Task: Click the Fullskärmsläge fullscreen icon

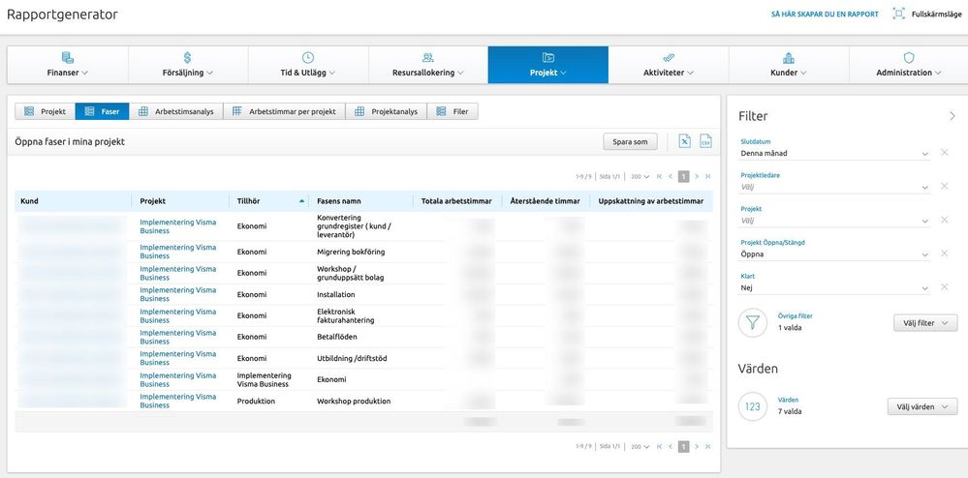Action: click(x=899, y=14)
